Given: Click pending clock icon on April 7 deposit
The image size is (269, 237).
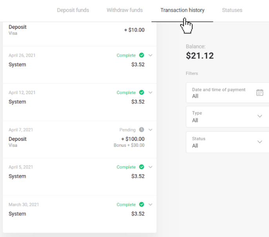Looking at the screenshot, I should [x=142, y=130].
